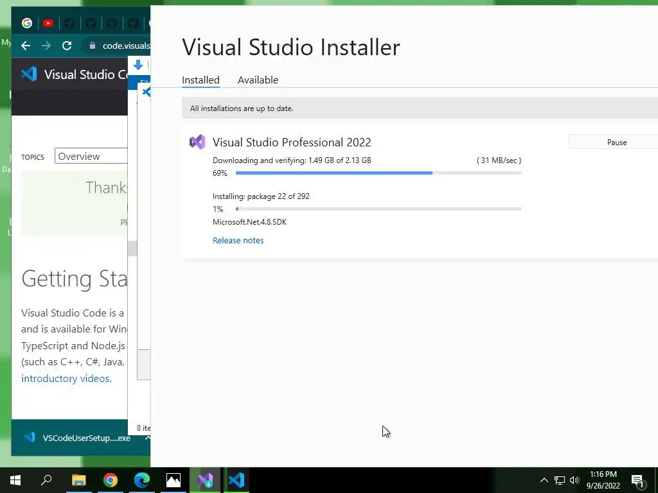Open the VSCodeUserSetup exe download item

coord(80,438)
